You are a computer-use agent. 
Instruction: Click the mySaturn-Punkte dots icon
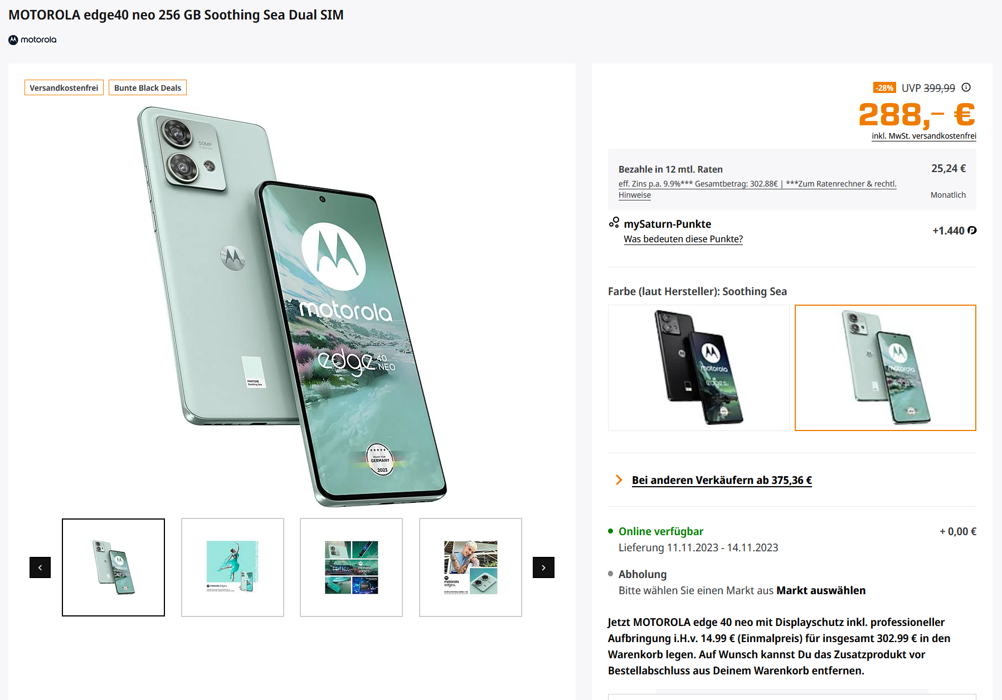click(x=614, y=223)
